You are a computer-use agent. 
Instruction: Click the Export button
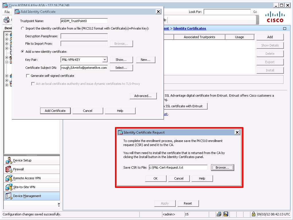point(270,62)
